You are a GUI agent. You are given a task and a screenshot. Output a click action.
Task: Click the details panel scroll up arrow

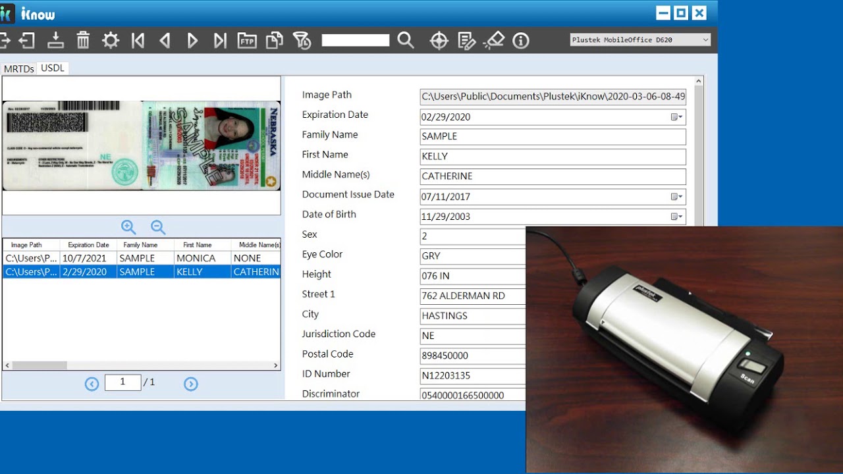point(699,81)
